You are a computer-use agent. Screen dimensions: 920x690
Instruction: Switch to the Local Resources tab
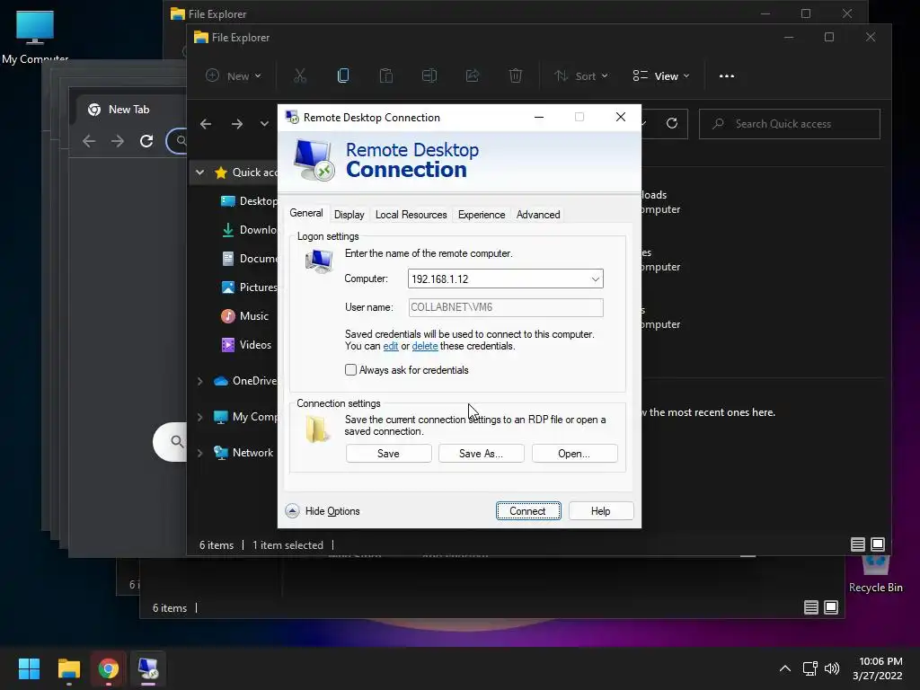coord(411,215)
